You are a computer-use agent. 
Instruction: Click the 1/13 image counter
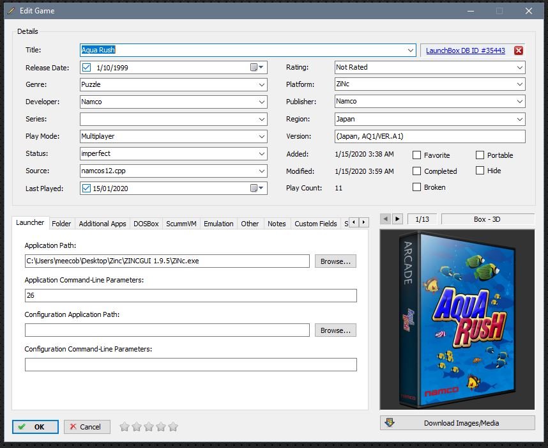click(x=422, y=219)
